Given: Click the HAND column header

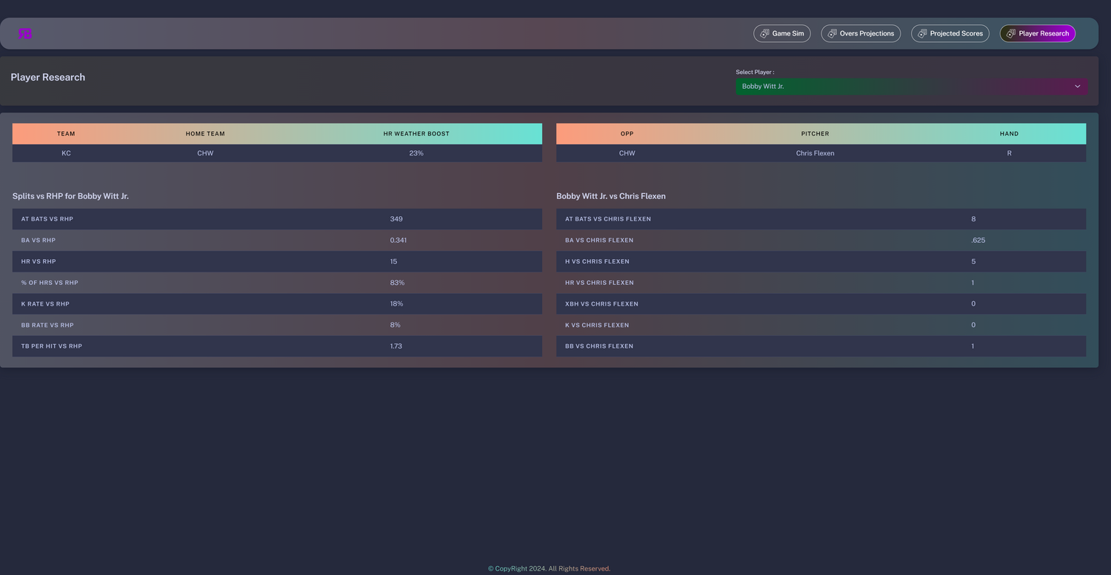Looking at the screenshot, I should pyautogui.click(x=1009, y=134).
